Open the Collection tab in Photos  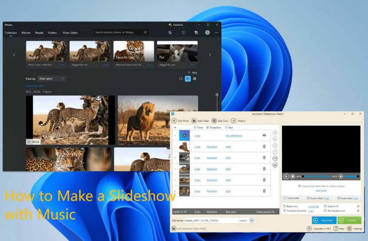tap(11, 33)
